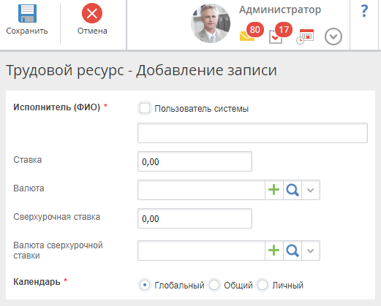Click magnifier in Валюта сверхурочной ставки field
The width and height of the screenshot is (381, 306).
pyautogui.click(x=293, y=250)
